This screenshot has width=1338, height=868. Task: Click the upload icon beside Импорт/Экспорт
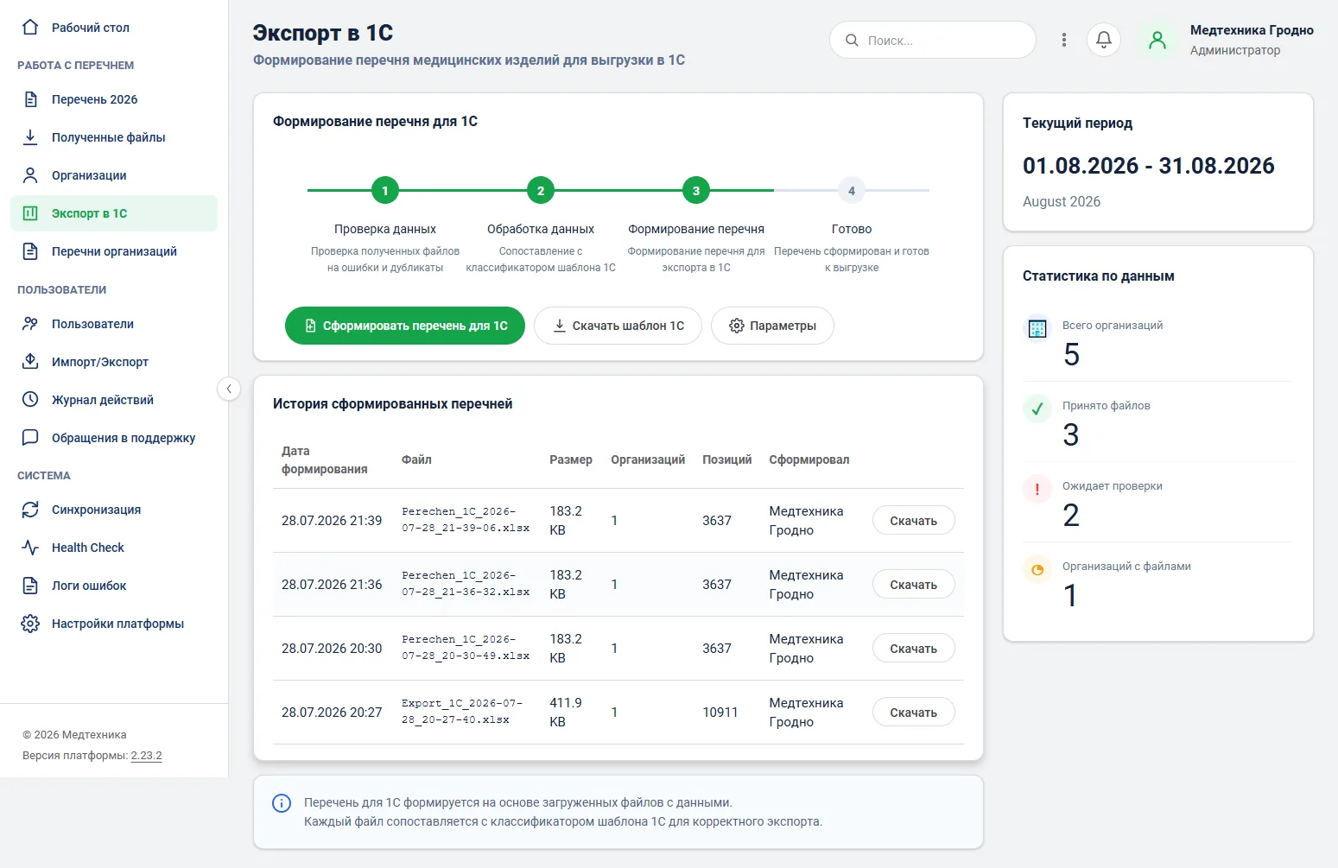tap(30, 362)
